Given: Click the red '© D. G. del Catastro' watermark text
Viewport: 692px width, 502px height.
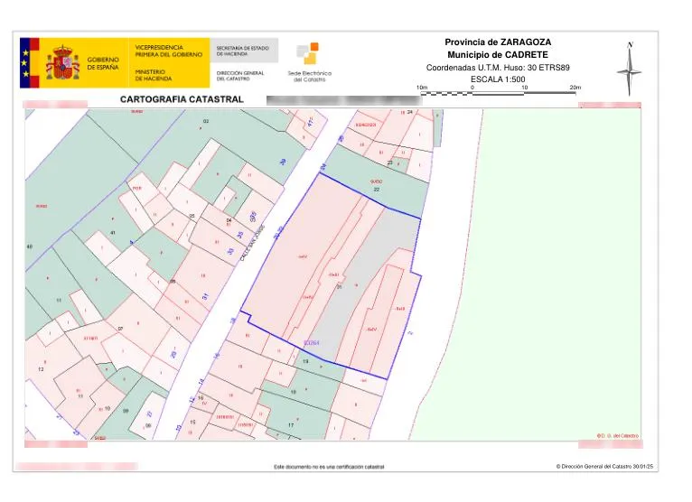Looking at the screenshot, I should click(617, 436).
